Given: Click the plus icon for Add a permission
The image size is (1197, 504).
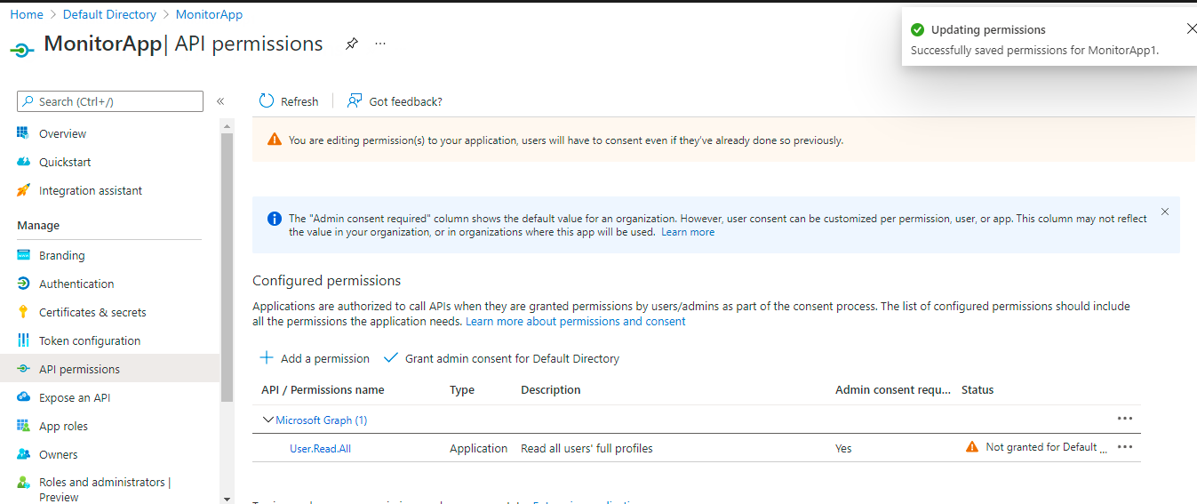Looking at the screenshot, I should click(x=267, y=358).
